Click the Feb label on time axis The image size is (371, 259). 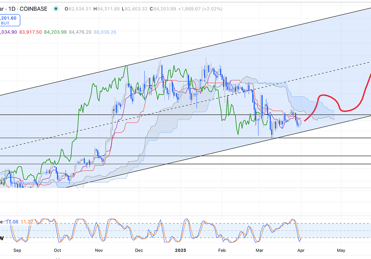[x=221, y=250]
